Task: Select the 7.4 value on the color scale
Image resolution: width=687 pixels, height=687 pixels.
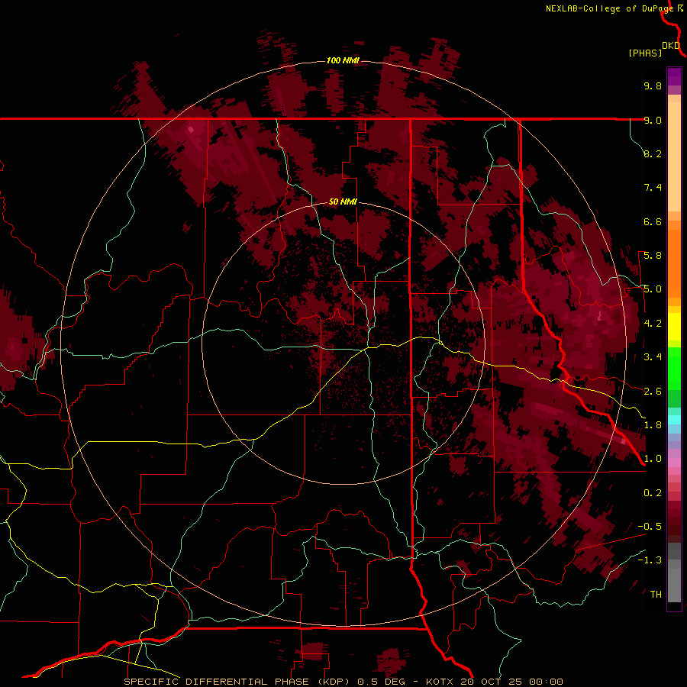Action: coord(653,188)
